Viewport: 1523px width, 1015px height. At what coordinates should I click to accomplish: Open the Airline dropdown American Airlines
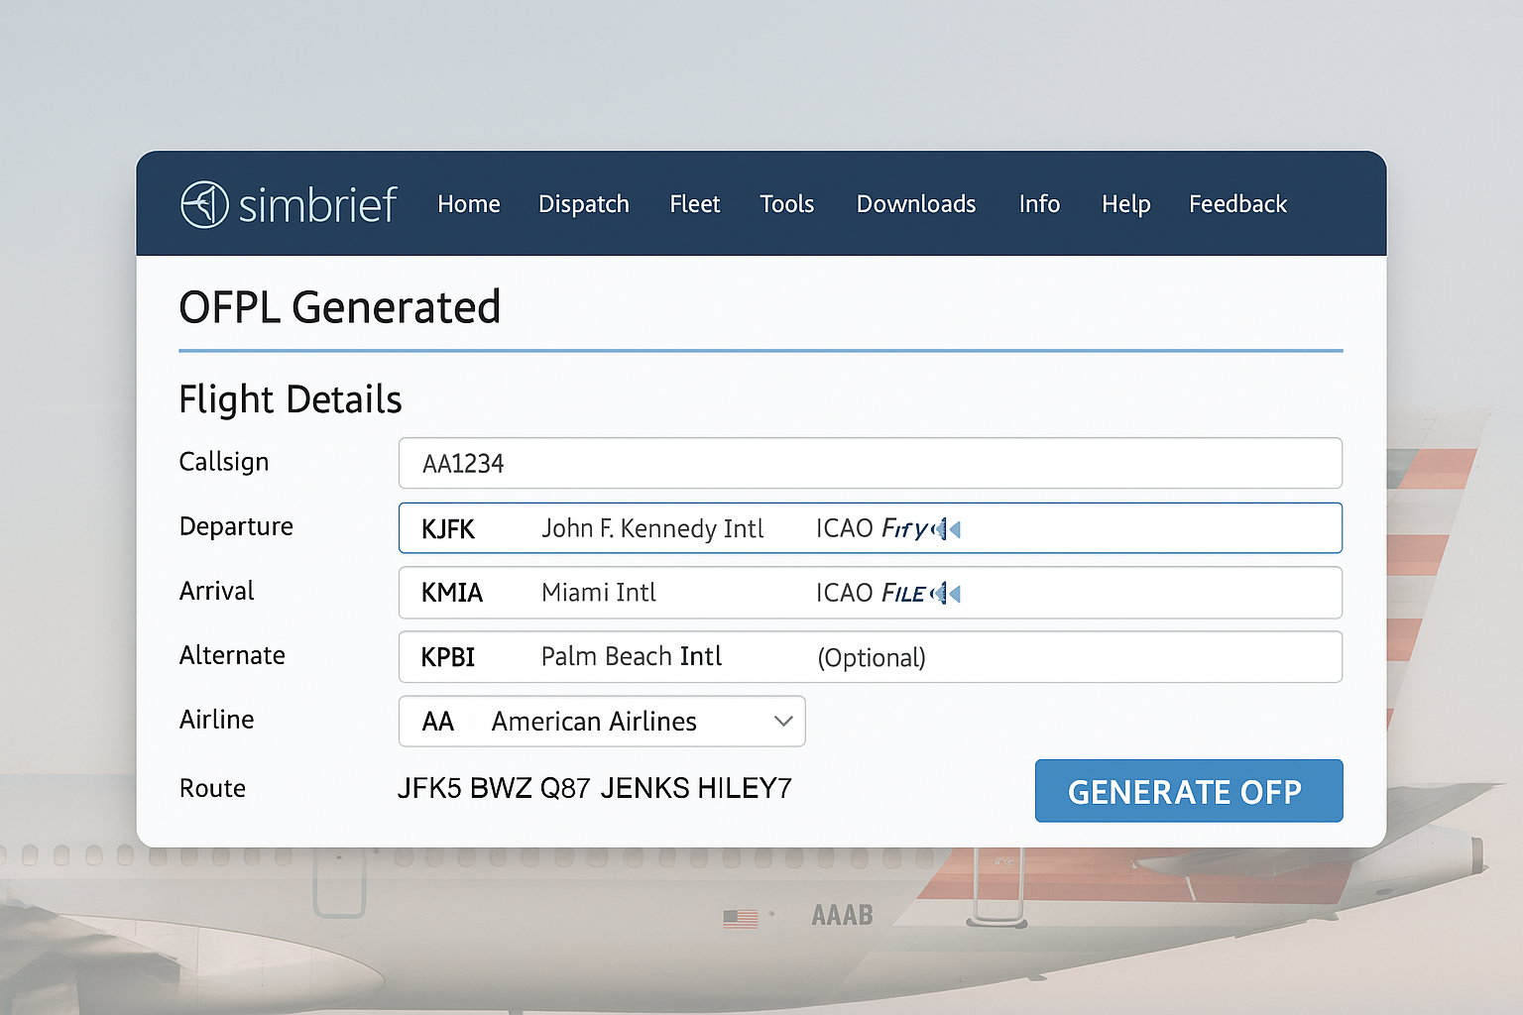[x=602, y=722]
